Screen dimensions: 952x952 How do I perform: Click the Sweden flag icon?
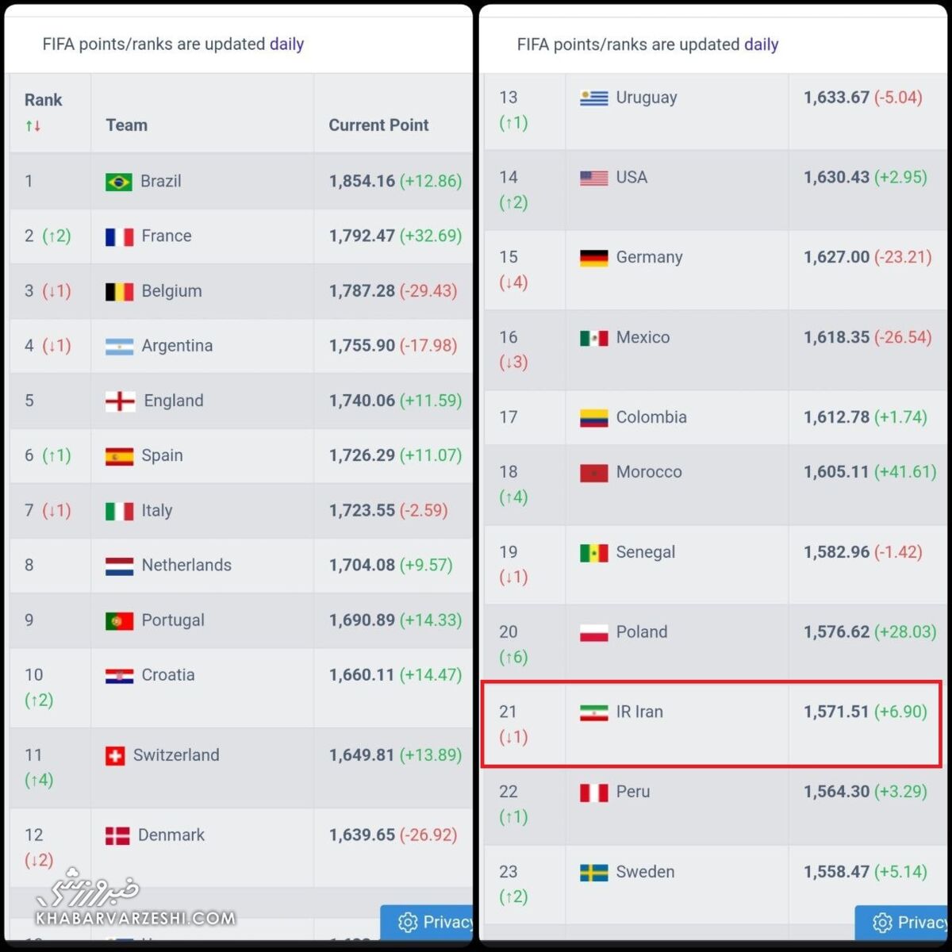pyautogui.click(x=593, y=873)
